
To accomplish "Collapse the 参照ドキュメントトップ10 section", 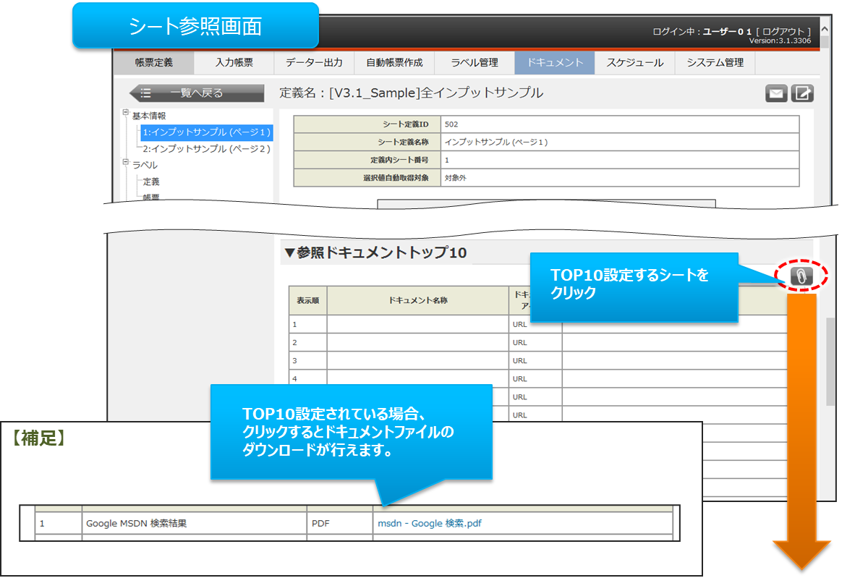I will 289,253.
